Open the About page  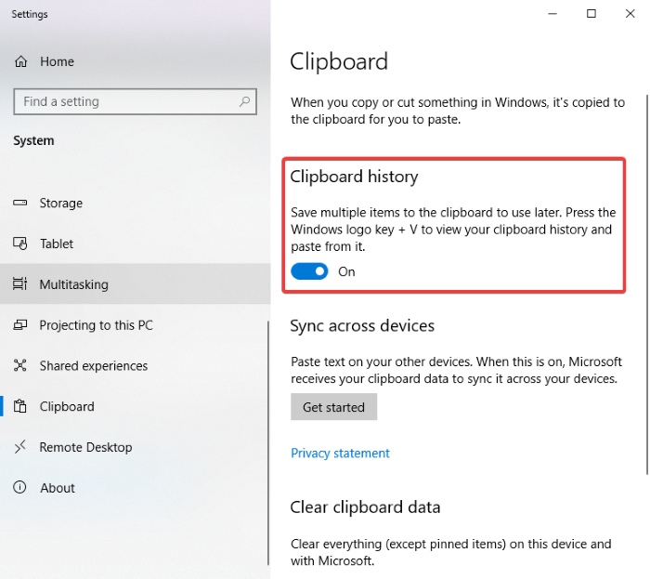(58, 488)
